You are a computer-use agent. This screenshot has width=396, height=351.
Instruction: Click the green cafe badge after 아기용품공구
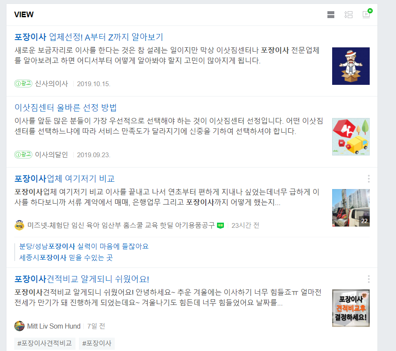pos(220,225)
